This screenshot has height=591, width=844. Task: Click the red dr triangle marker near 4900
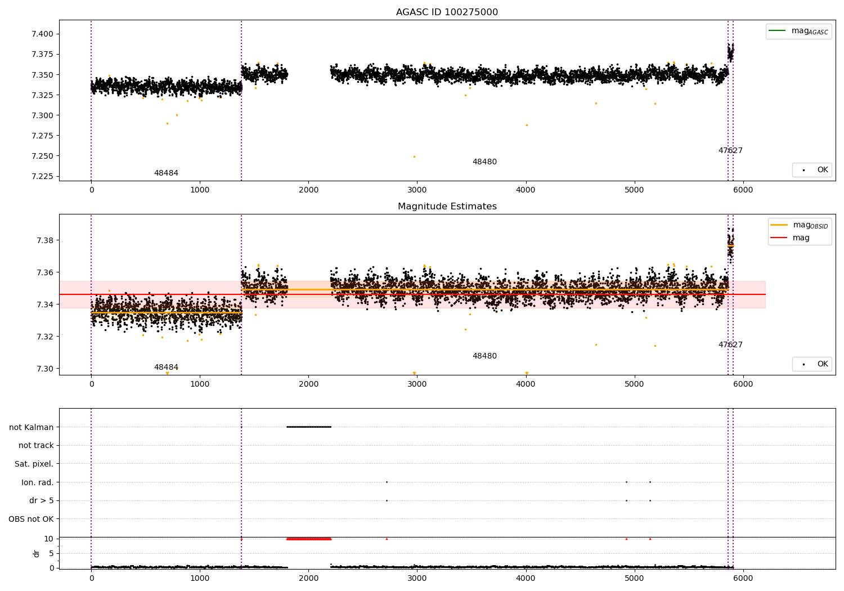(x=626, y=539)
